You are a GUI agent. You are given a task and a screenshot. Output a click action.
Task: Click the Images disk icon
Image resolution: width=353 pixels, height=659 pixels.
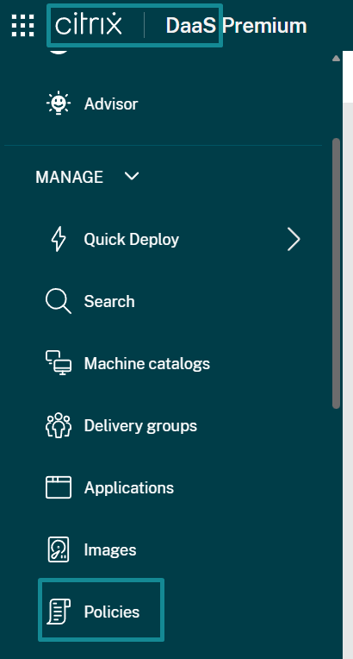59,549
